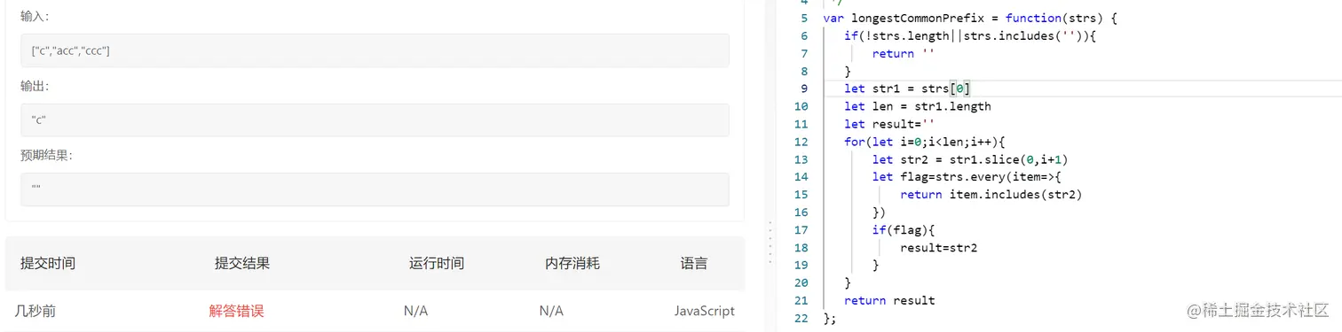Viewport: 1342px width, 332px height.
Task: Click the N/A value under 运行时间
Action: point(415,311)
